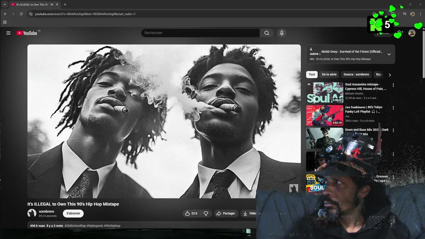Screen dimensions: 425x239
Task: Select the De la série filter chip
Action: 329,74
